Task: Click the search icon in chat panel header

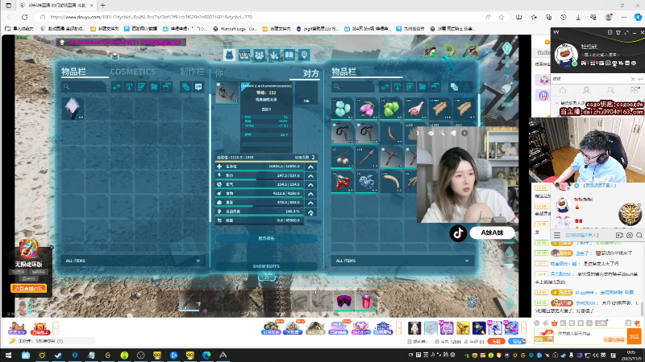Action: pyautogui.click(x=639, y=235)
